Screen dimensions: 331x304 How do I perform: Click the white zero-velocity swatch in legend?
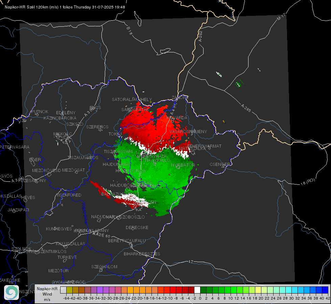197,290
